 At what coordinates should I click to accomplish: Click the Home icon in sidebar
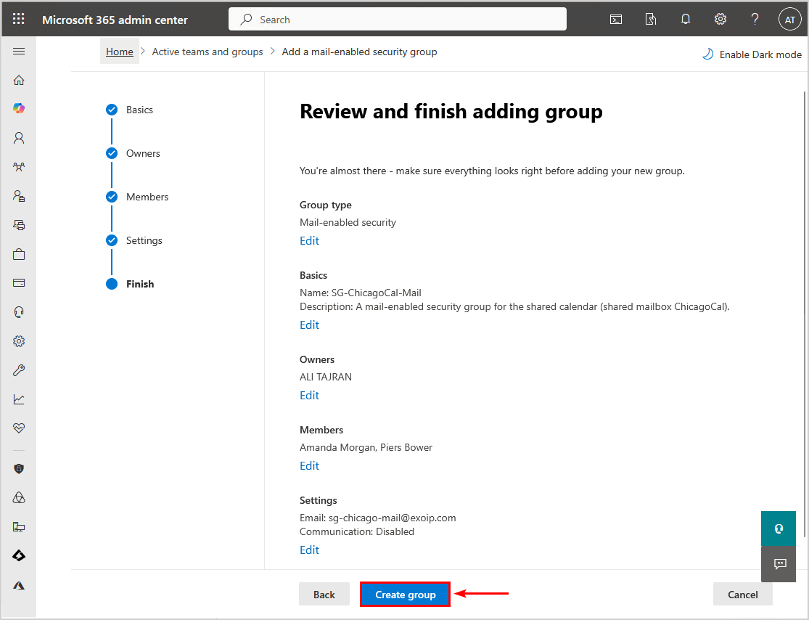[x=19, y=81]
